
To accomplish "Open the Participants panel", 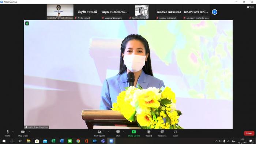I will point(99,133).
